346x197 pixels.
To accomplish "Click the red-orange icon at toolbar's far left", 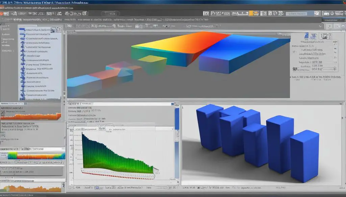I will pos(1,13).
